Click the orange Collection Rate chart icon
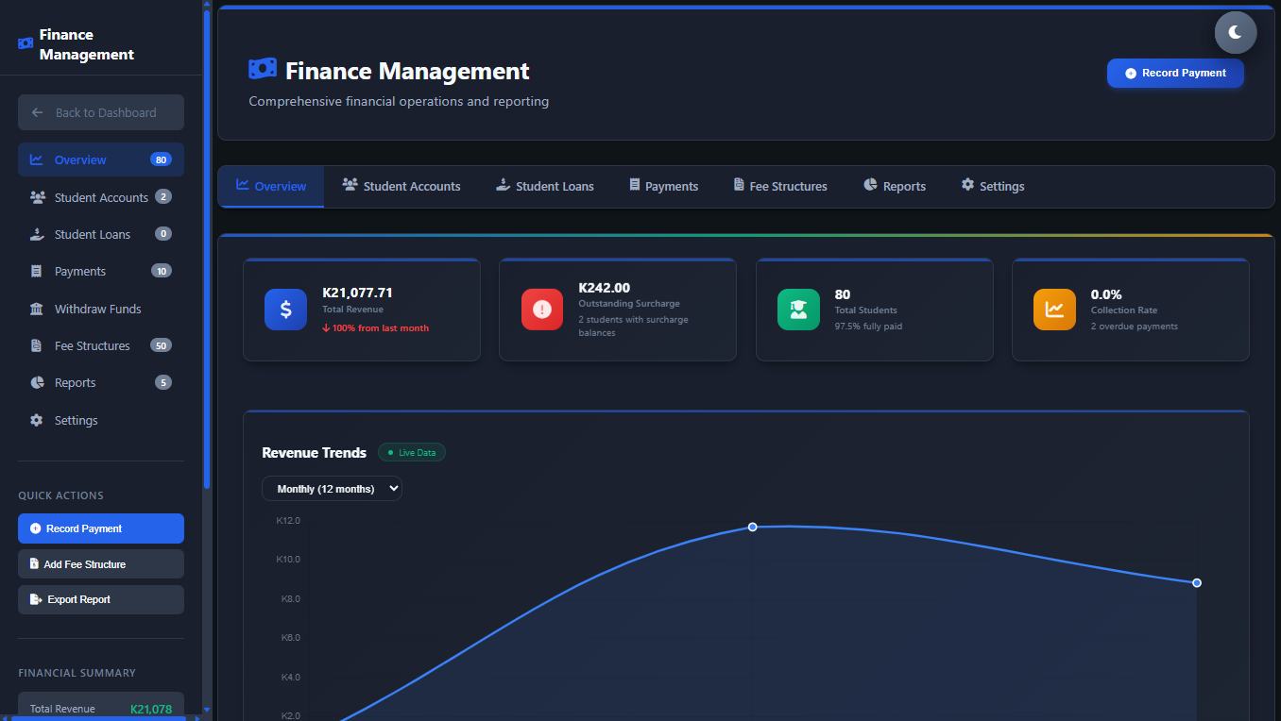1281x721 pixels. [1054, 310]
